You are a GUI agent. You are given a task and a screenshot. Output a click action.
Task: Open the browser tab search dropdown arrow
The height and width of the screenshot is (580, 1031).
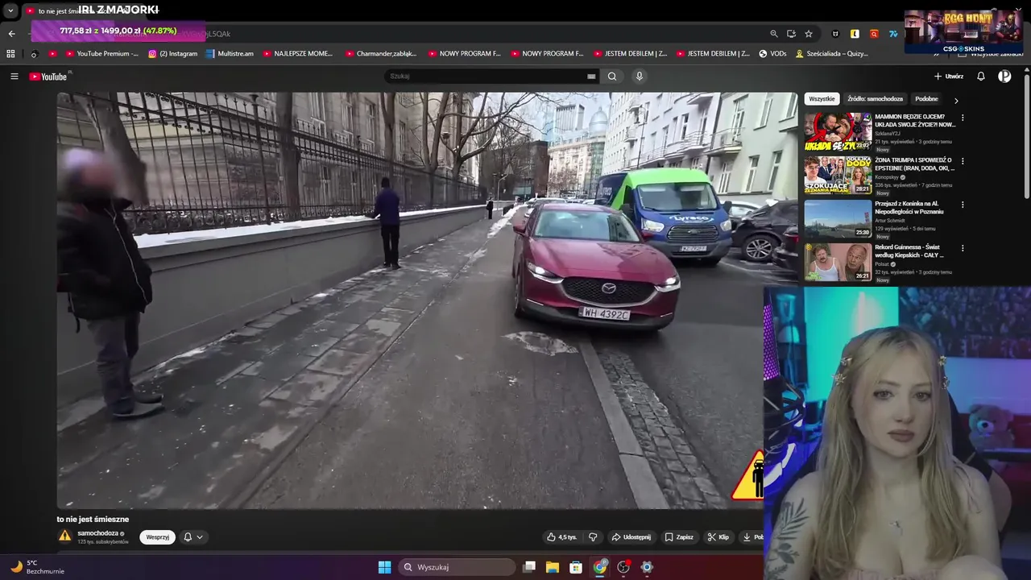click(x=10, y=10)
